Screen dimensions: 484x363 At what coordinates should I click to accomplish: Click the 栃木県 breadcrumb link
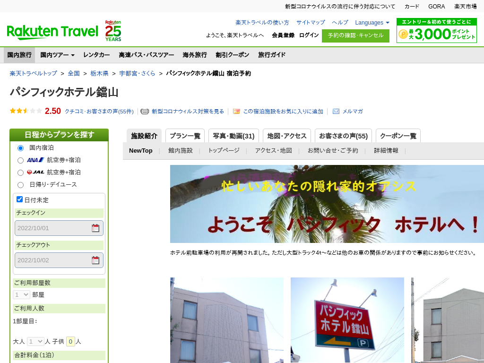coord(99,73)
